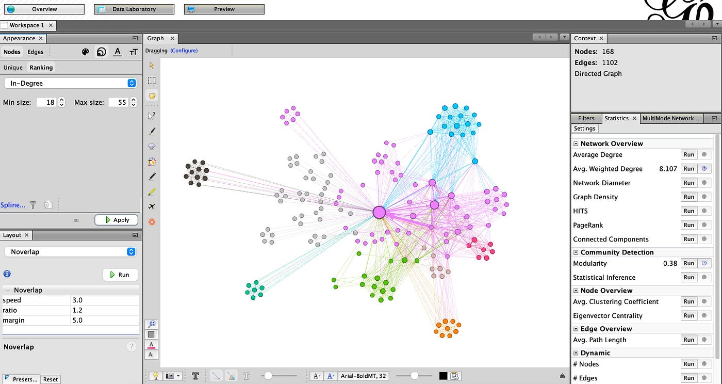Run the PageRank statistic
The image size is (722, 384).
688,225
